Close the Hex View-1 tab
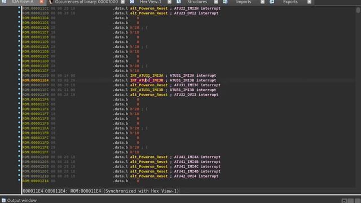The image size is (361, 203). click(169, 2)
